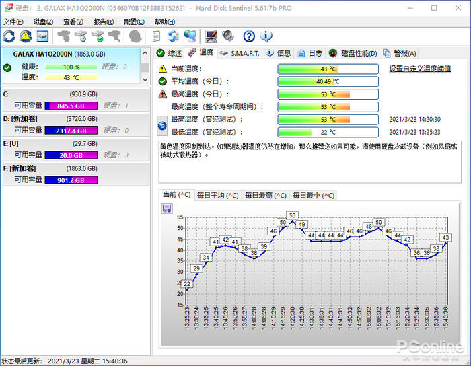The height and width of the screenshot is (366, 471).
Task: Open the 查看(V) menu
Action: click(73, 22)
